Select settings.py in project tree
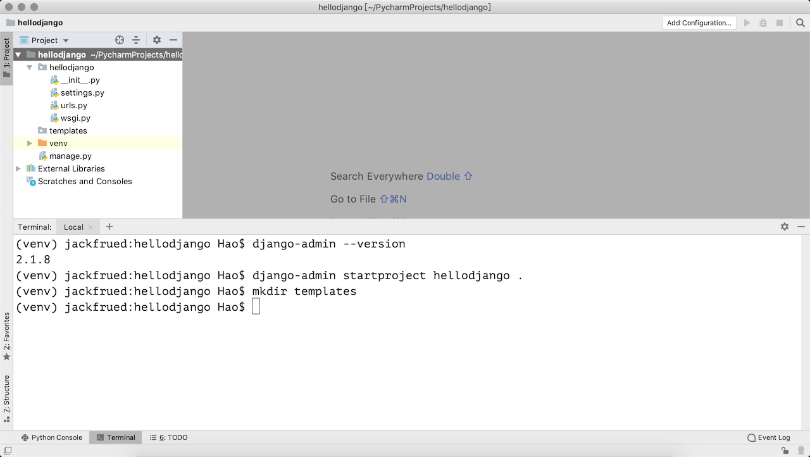Viewport: 810px width, 457px height. coord(82,93)
